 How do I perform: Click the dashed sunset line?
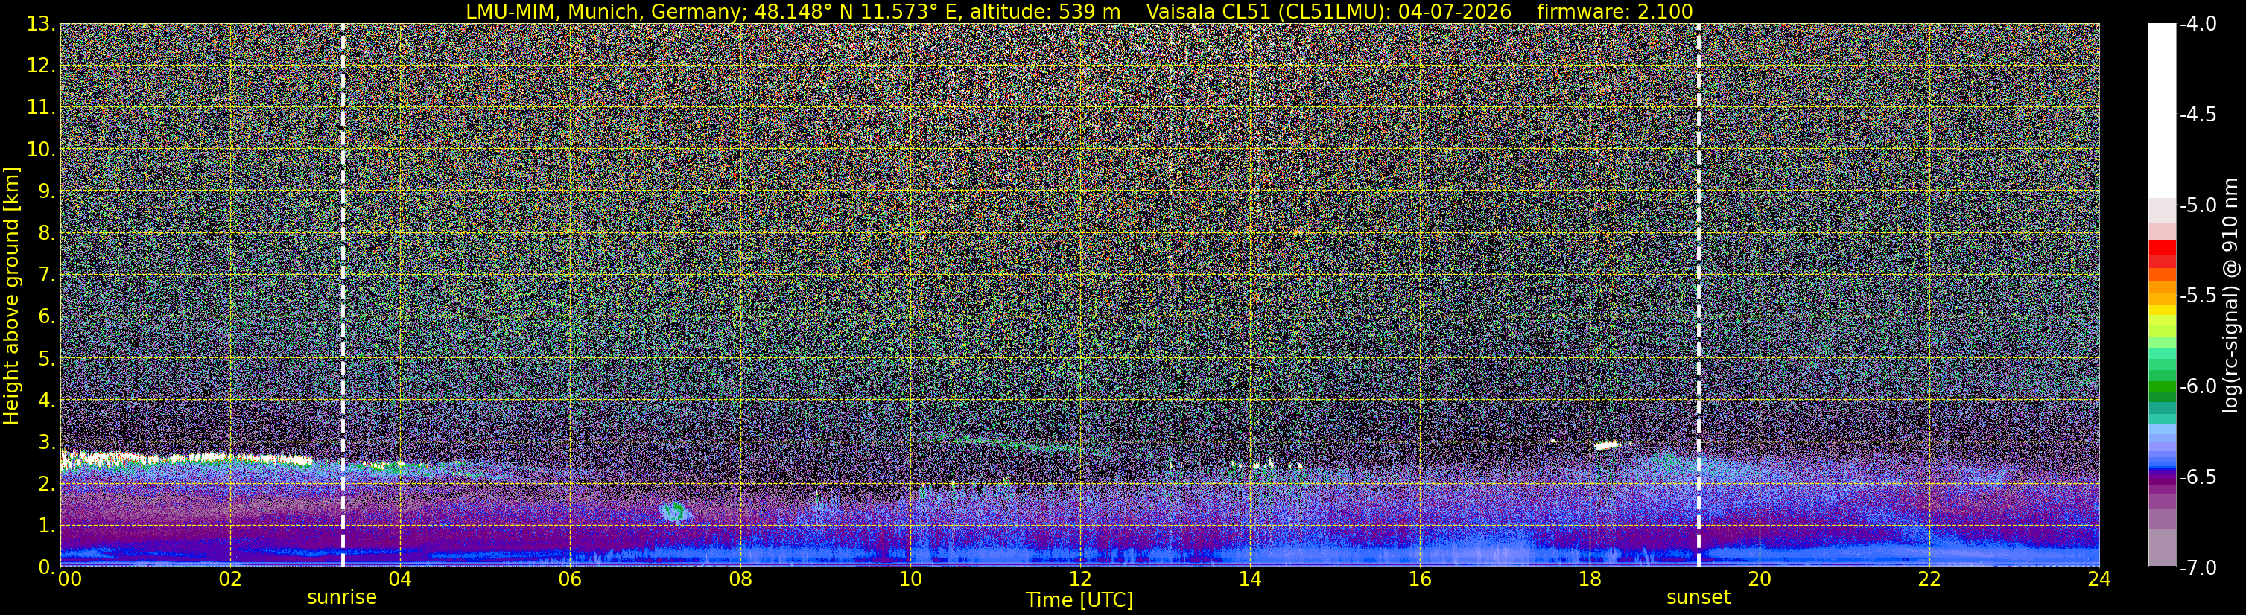[1698, 296]
